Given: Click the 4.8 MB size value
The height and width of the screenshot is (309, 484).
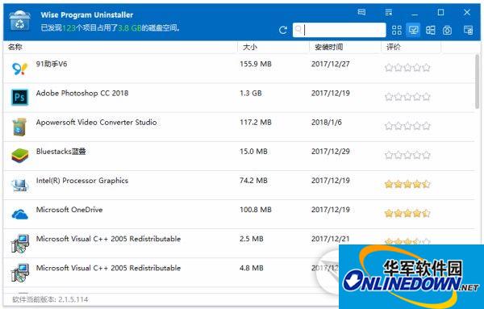Looking at the screenshot, I should pos(252,268).
